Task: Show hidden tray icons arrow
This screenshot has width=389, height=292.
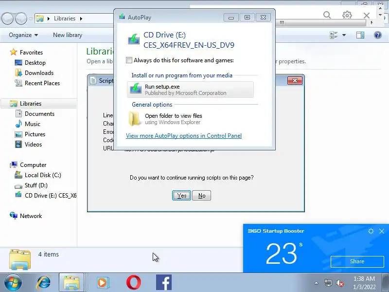Action: pos(317,283)
